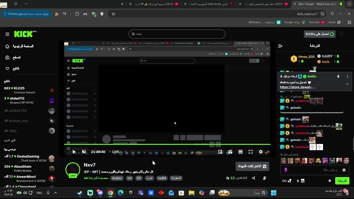Click the send message chat input
Screen dimensions: 354x199
point(315,170)
